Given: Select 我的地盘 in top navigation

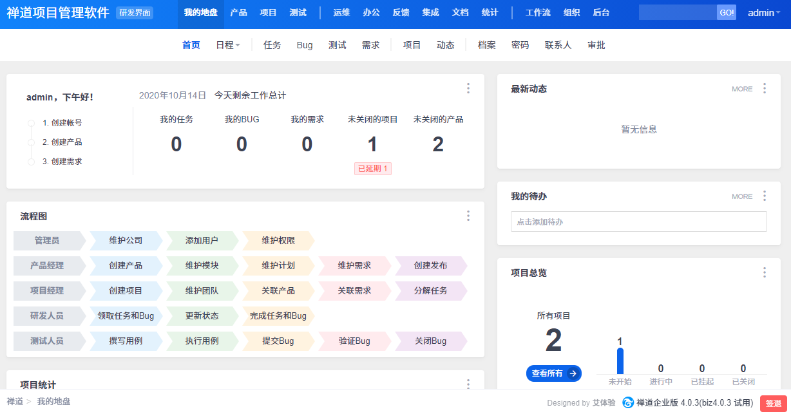Looking at the screenshot, I should [200, 12].
